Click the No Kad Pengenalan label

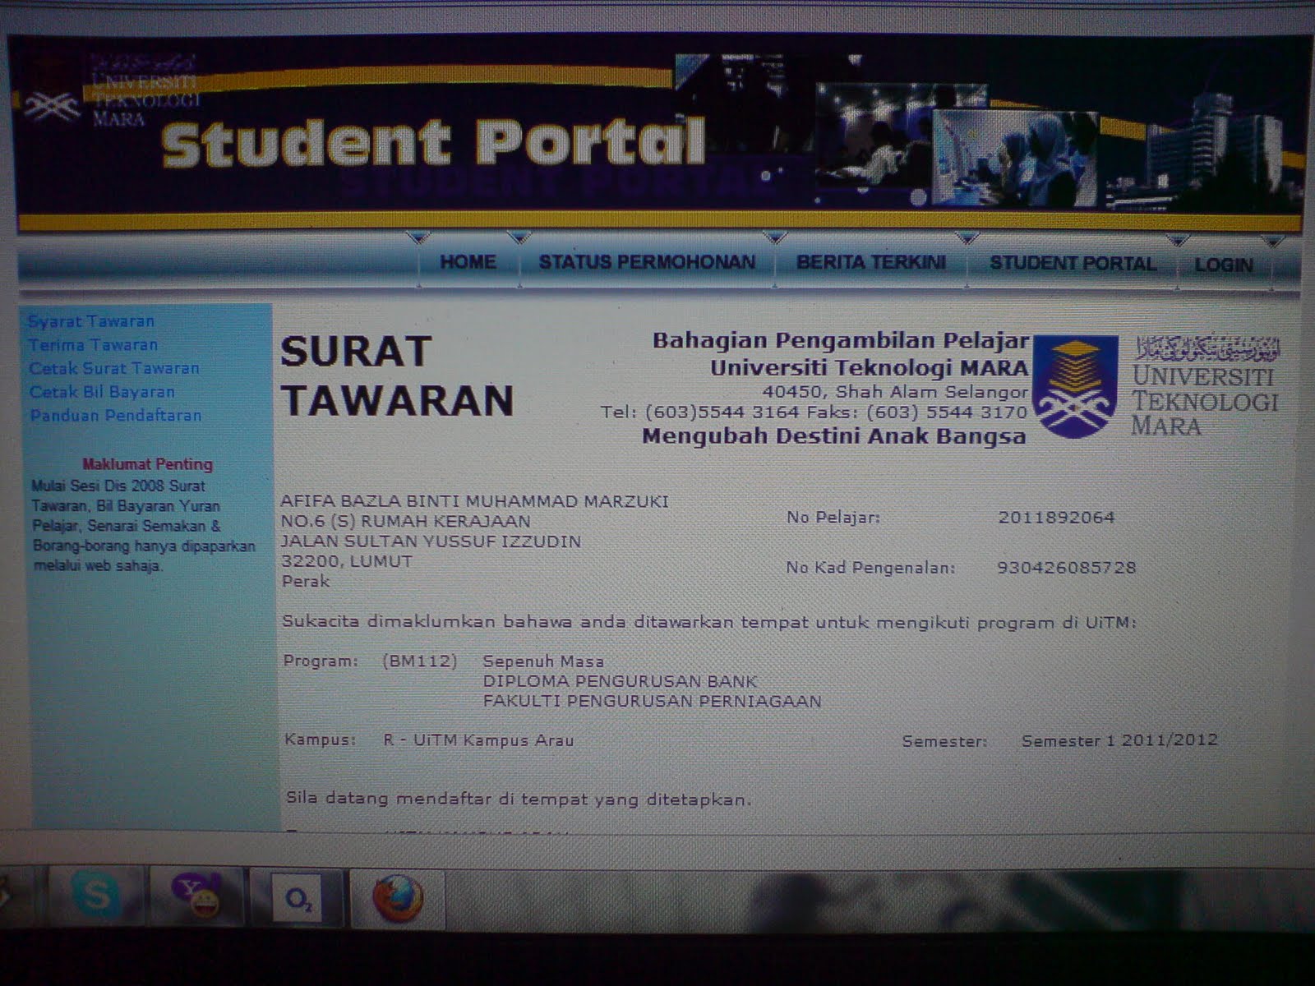pos(871,567)
